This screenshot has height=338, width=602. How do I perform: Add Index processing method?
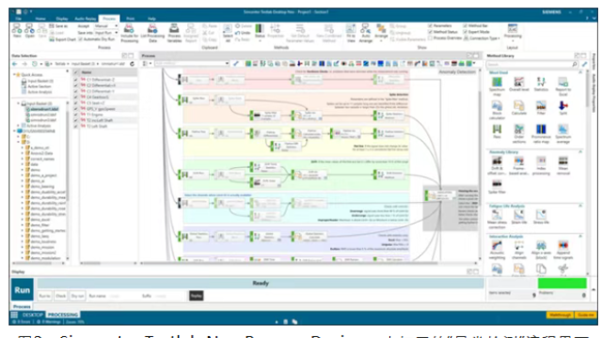coord(541,165)
